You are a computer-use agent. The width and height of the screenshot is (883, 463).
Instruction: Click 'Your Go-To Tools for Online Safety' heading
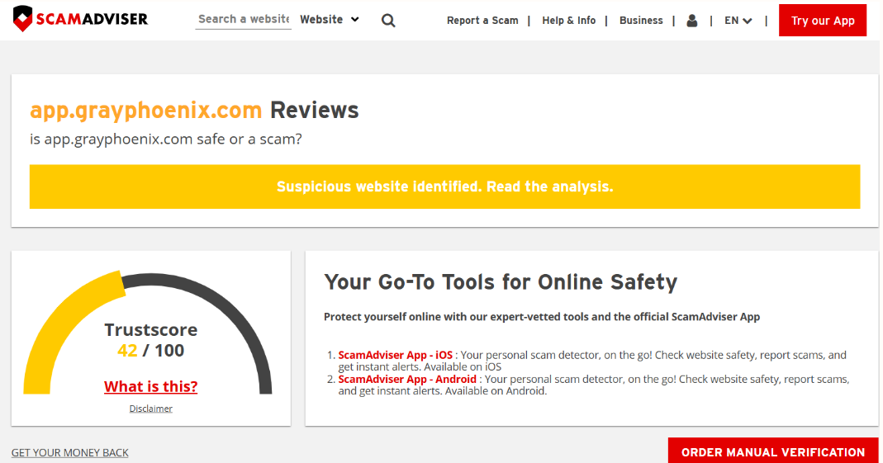coord(501,282)
